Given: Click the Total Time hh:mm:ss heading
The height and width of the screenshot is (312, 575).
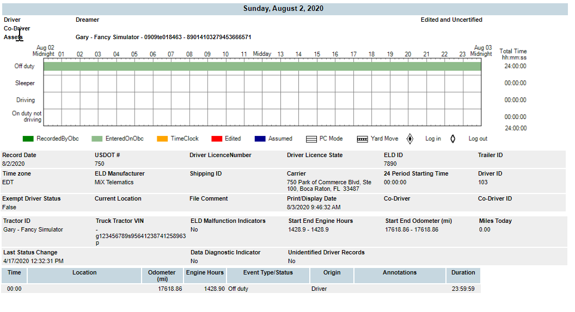Looking at the screenshot, I should tap(513, 54).
